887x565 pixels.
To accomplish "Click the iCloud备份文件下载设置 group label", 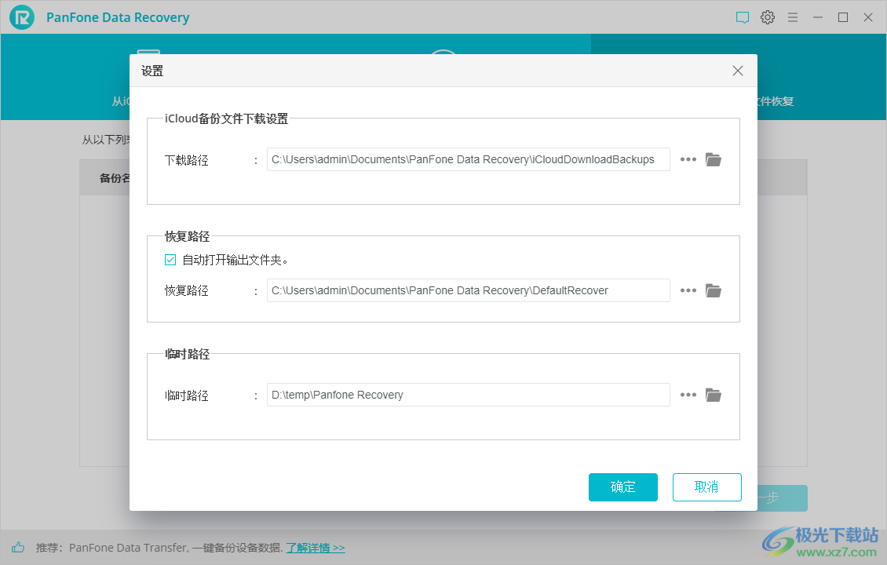I will [226, 118].
